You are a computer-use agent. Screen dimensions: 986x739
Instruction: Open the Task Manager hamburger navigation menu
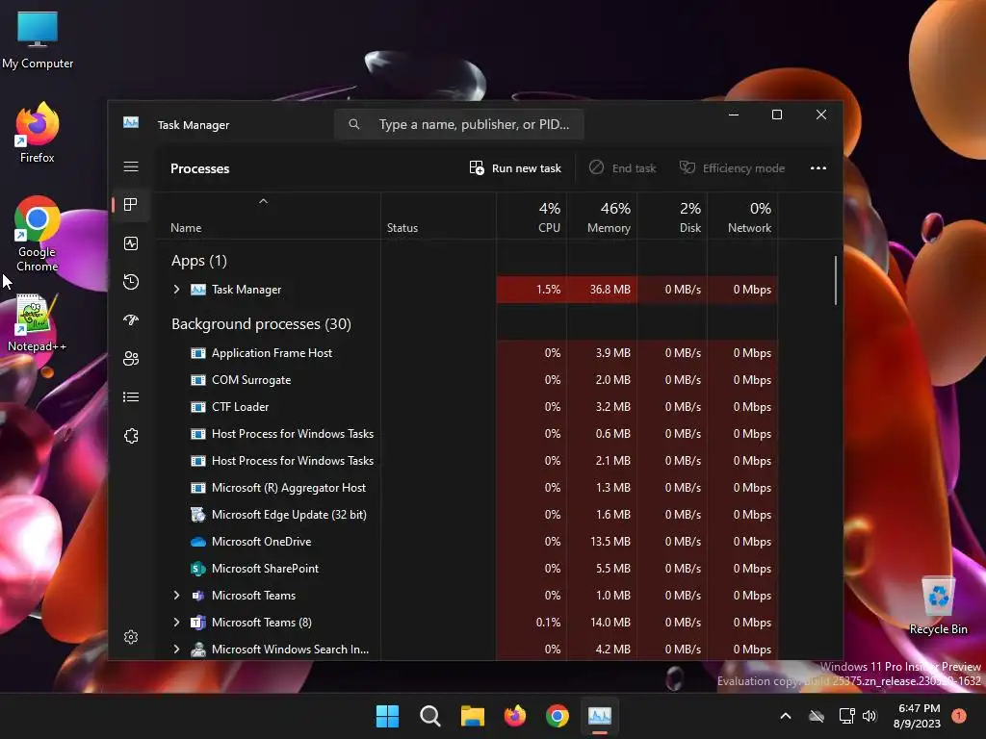131,166
